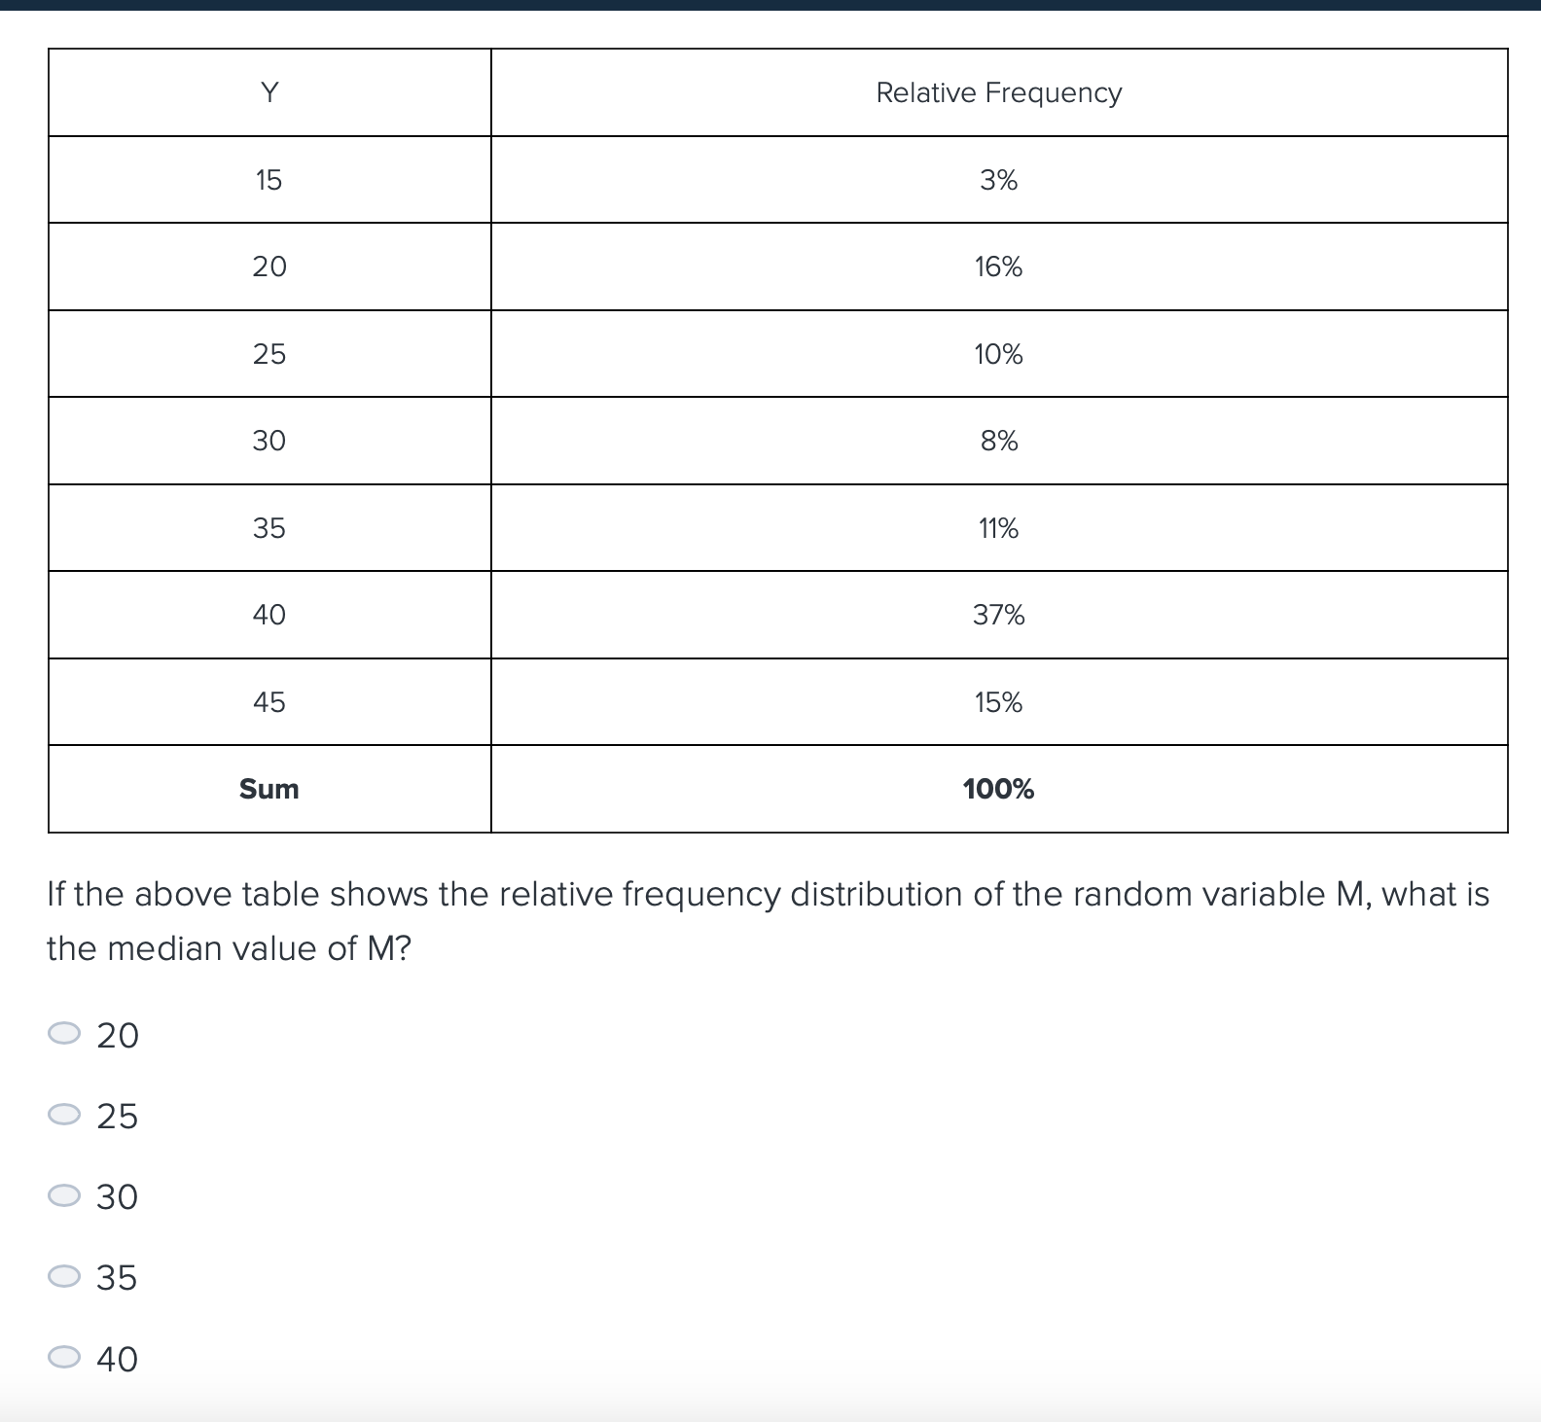Click the Y value 15 table cell
The height and width of the screenshot is (1422, 1541).
[x=269, y=180]
